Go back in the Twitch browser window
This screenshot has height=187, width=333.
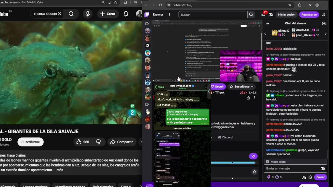146,5
